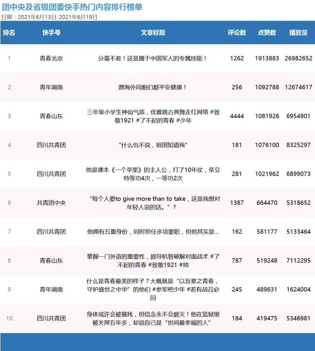Screen dimensions: 315x351
Task: Select like count 1092788
Action: (267, 87)
